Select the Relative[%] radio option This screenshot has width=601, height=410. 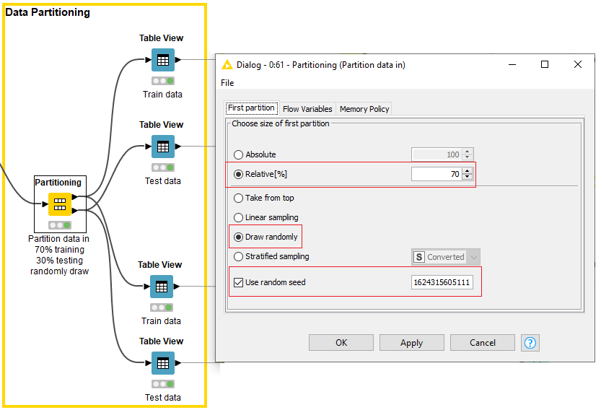click(238, 174)
